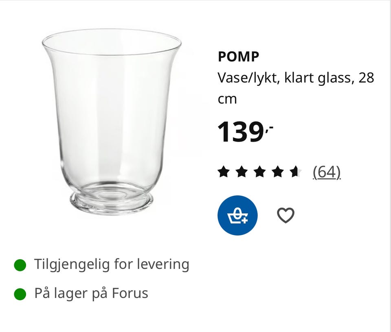This screenshot has height=332, width=391.
Task: Click green dot beside Tilgjengelig for levering
Action: [x=20, y=265]
